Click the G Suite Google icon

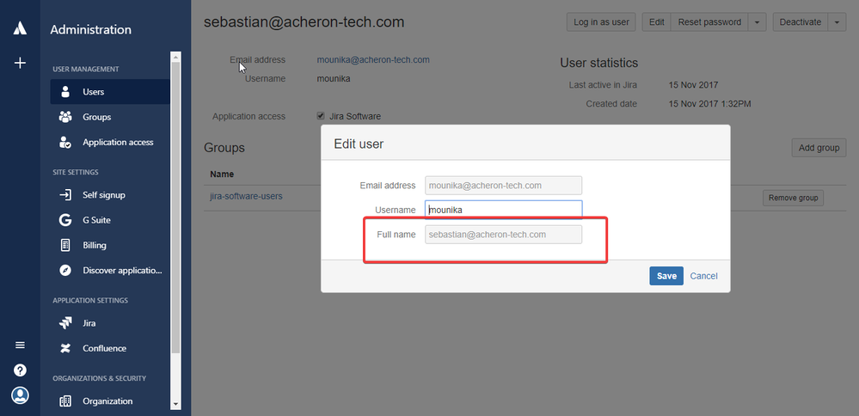pyautogui.click(x=65, y=220)
